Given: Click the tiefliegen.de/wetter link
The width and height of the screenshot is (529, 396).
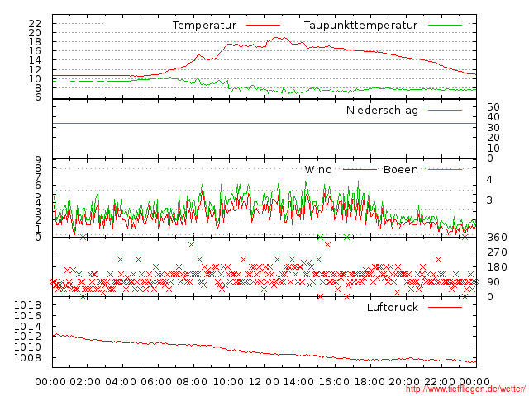Looking at the screenshot, I should [x=465, y=389].
